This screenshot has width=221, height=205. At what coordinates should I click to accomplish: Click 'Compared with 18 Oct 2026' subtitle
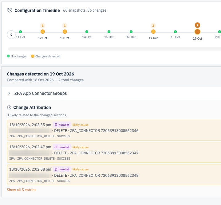pyautogui.click(x=30, y=80)
